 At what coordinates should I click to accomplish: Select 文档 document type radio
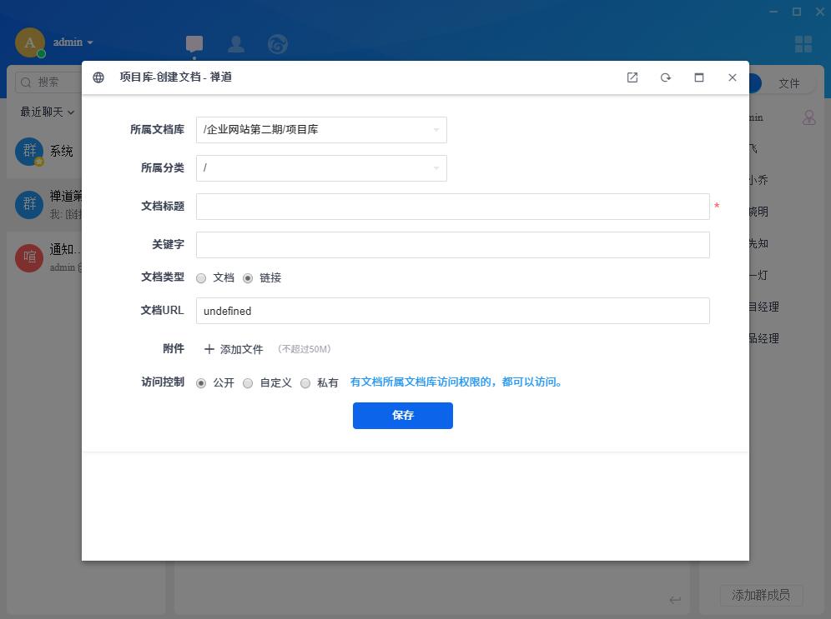tap(201, 278)
